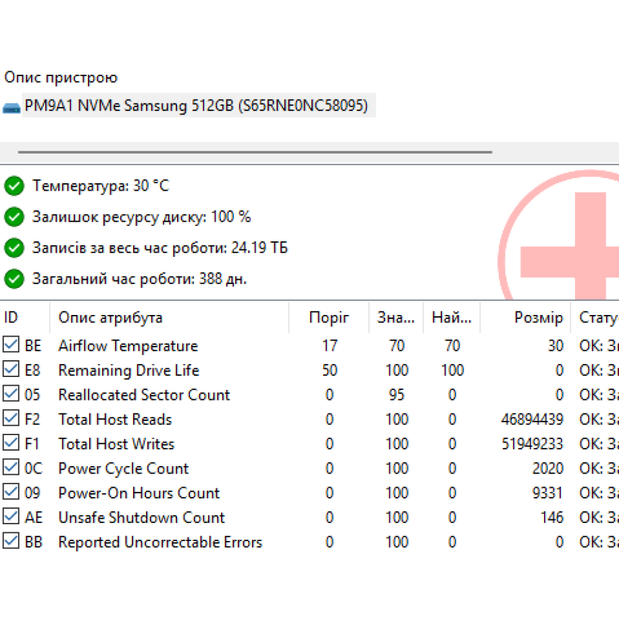Select the Power-On Hours Count row

pyautogui.click(x=139, y=493)
